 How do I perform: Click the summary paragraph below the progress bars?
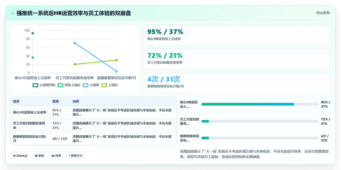pyautogui.click(x=255, y=154)
